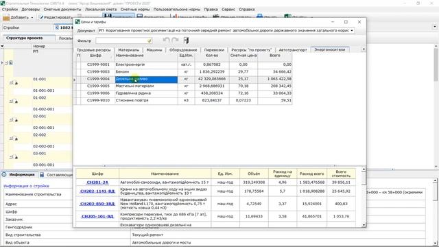Click inside the Фильтр input field
The image size is (439, 247).
click(122, 40)
